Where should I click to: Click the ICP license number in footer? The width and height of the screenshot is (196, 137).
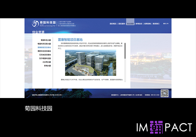(56, 95)
